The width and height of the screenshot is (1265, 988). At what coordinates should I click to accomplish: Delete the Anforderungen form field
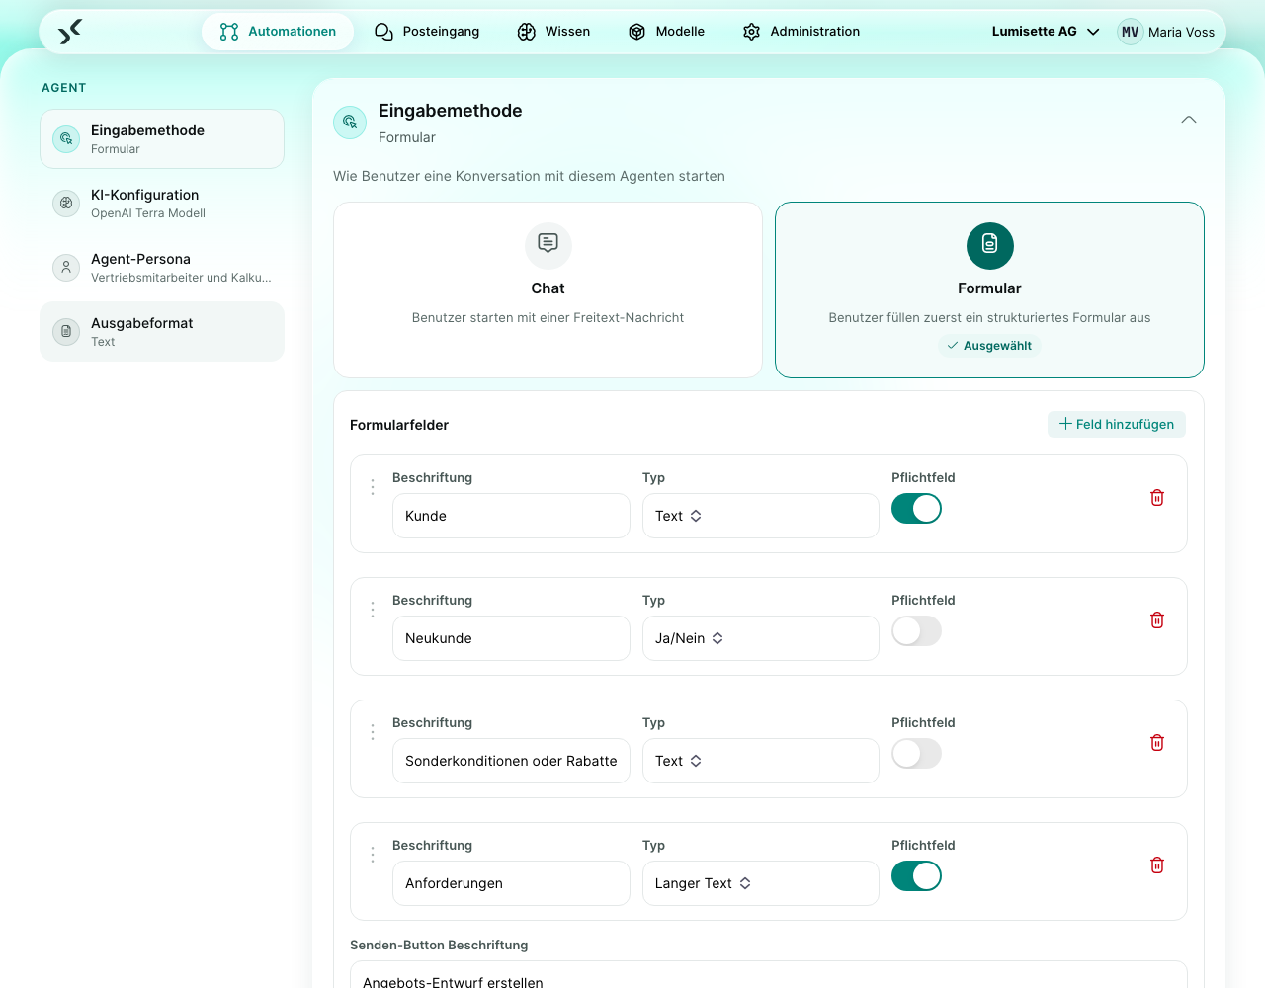[x=1157, y=865]
